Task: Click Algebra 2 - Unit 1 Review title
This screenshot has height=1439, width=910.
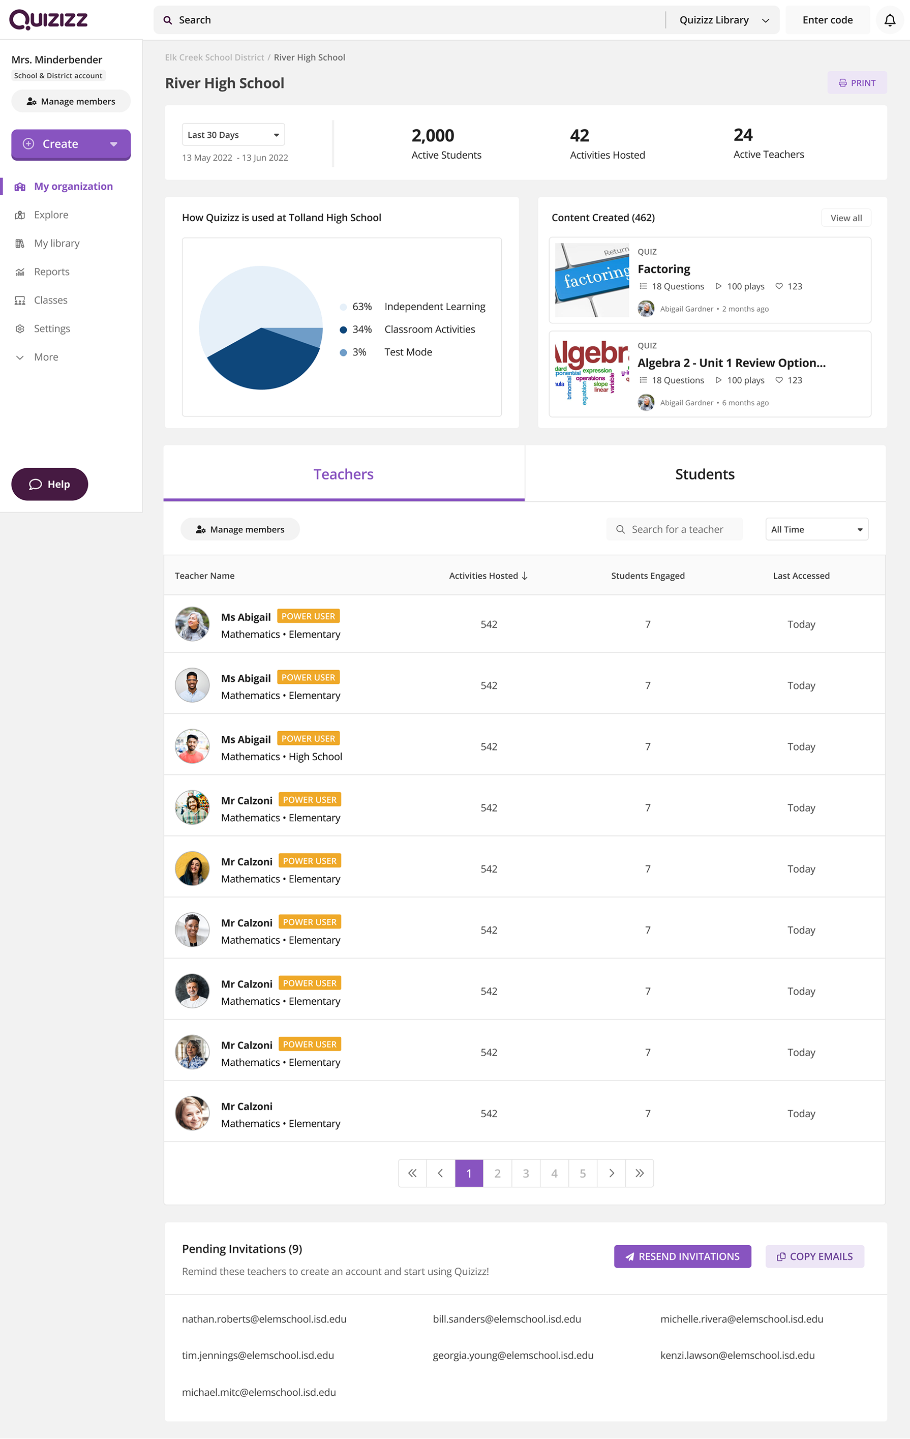Action: click(732, 363)
